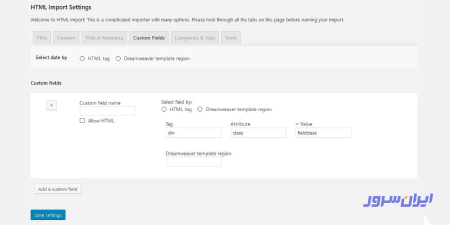The width and height of the screenshot is (450, 225).
Task: Choose Dreamweaver template region for date selection
Action: [118, 58]
